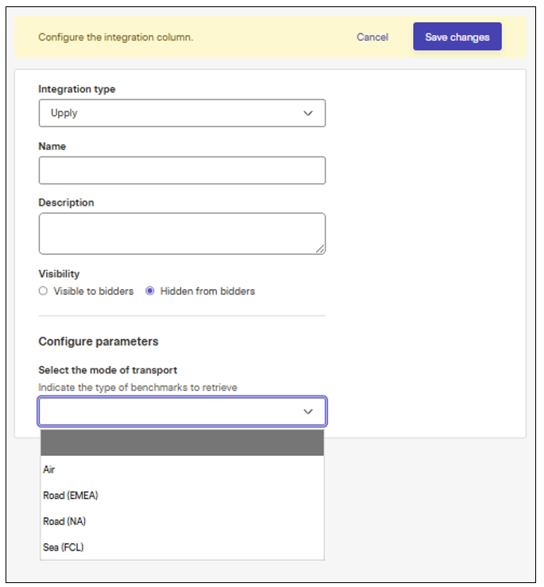Cancel the integration column configuration
544x587 pixels.
[372, 37]
